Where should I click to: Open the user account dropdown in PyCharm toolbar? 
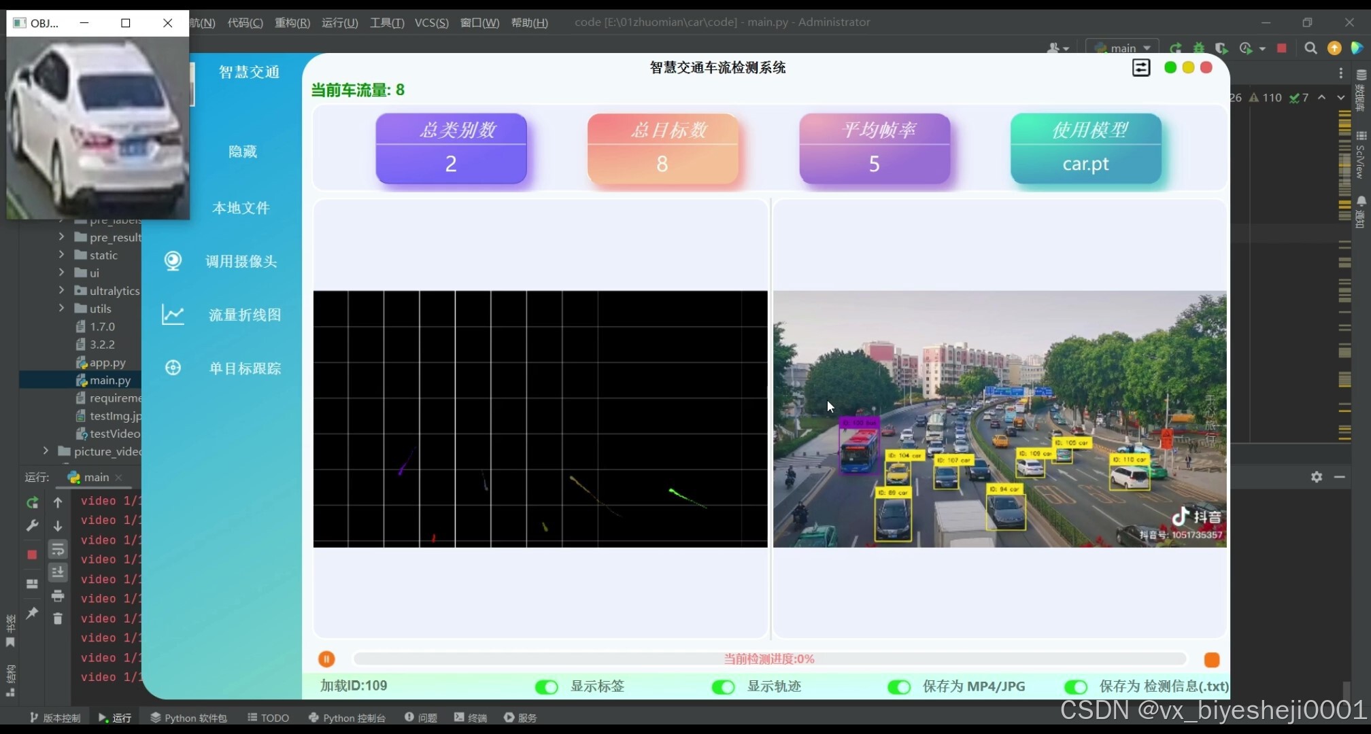click(x=1057, y=48)
